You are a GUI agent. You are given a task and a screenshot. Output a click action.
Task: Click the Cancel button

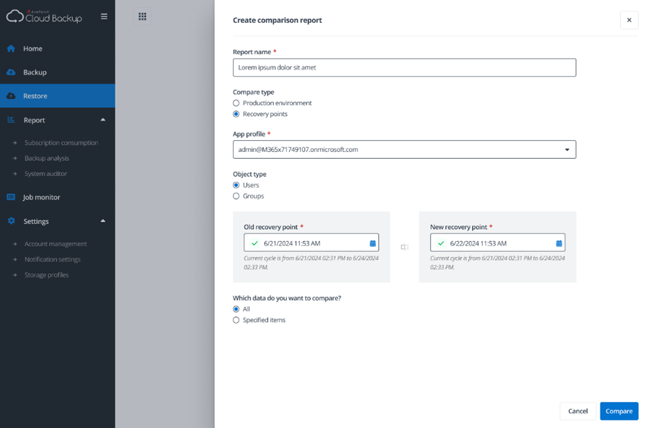tap(578, 411)
